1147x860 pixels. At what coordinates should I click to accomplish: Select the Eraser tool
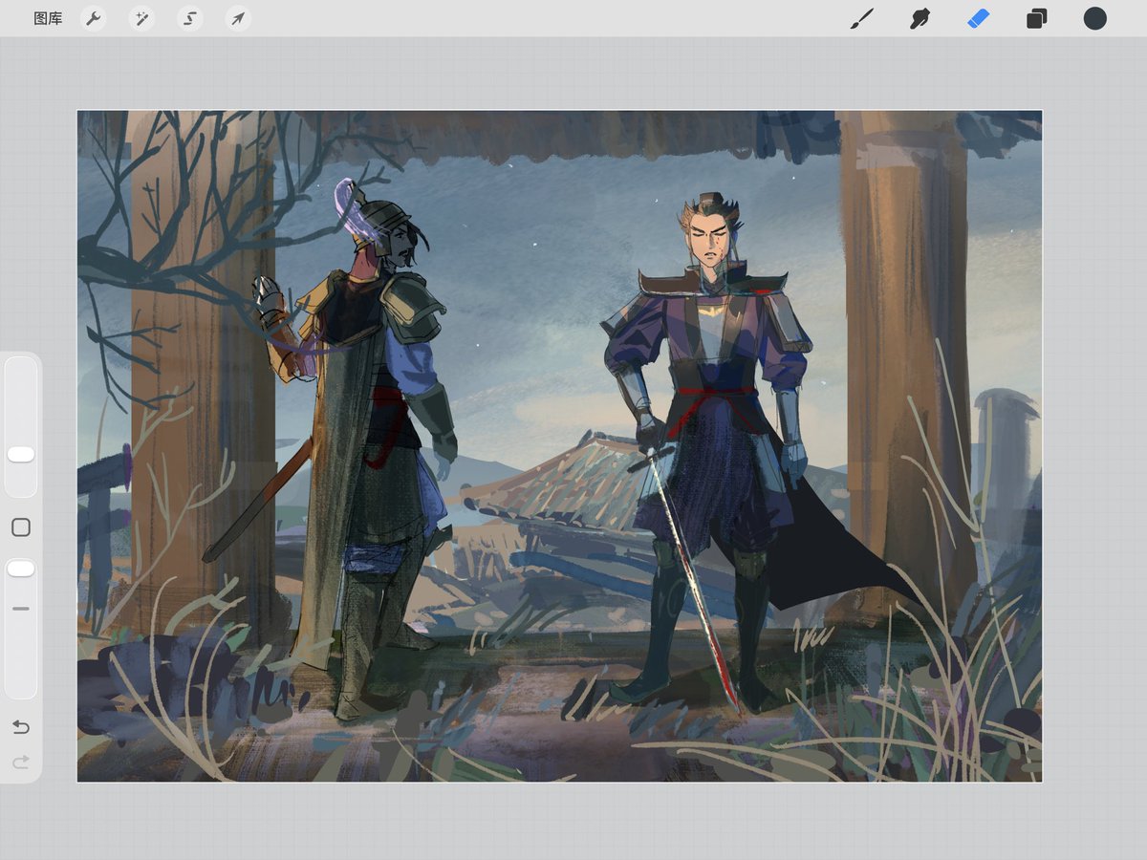point(979,18)
